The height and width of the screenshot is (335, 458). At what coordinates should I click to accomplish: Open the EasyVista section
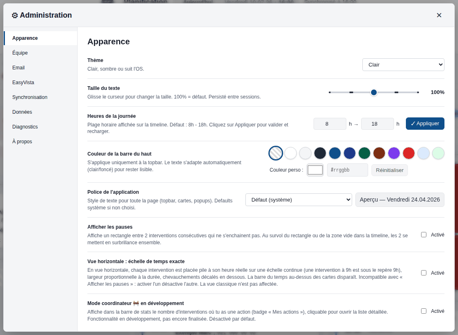41,83
